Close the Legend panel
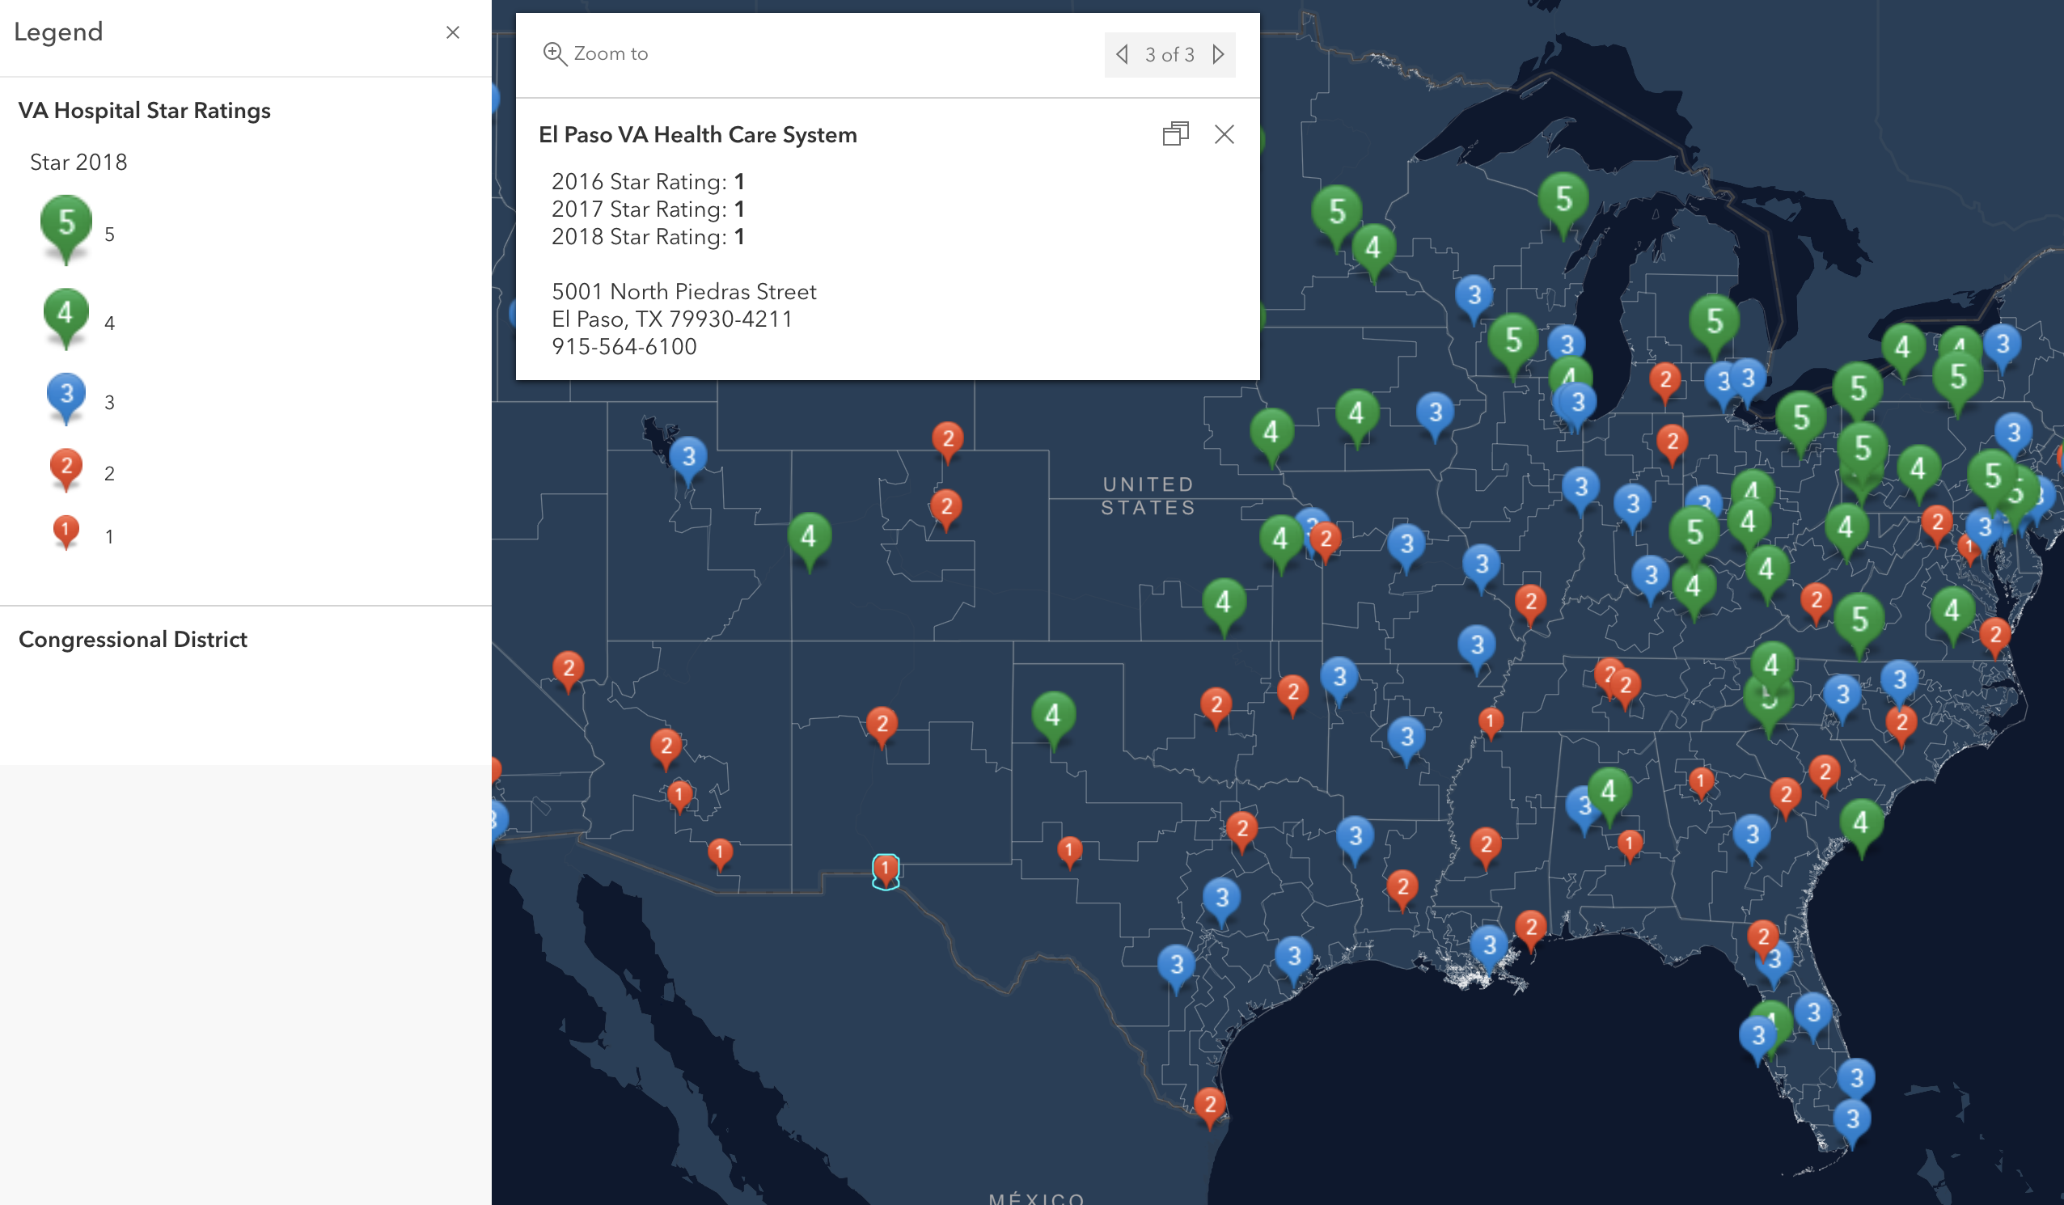 pyautogui.click(x=452, y=32)
